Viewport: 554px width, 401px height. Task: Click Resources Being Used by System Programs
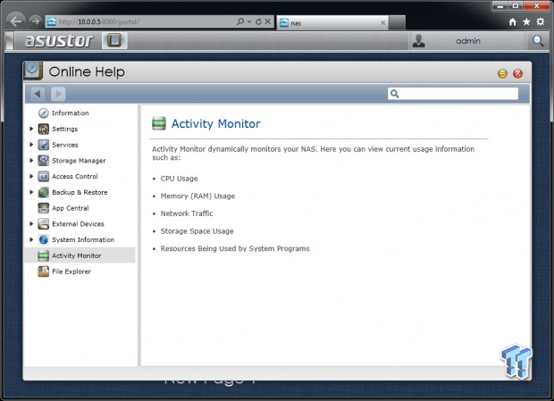pos(235,248)
